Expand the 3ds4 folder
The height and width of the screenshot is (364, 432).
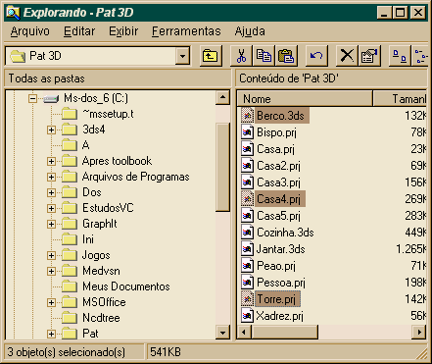pyautogui.click(x=51, y=130)
